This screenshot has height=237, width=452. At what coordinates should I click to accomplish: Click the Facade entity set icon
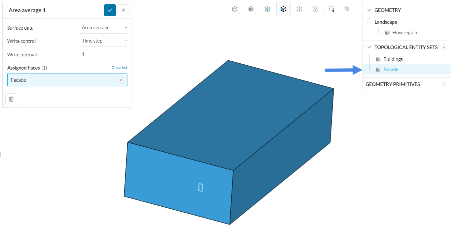[378, 70]
